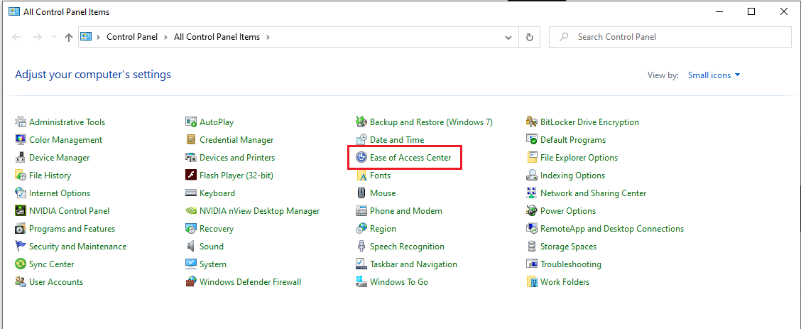This screenshot has width=801, height=329.
Task: Click the User Accounts icon
Action: point(21,282)
